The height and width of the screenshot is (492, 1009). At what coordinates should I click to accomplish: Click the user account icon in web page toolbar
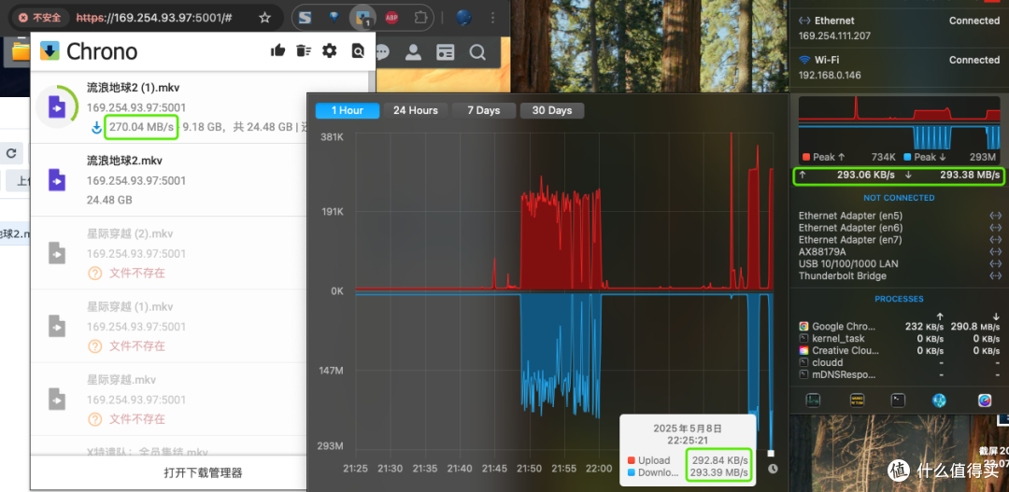(x=413, y=52)
